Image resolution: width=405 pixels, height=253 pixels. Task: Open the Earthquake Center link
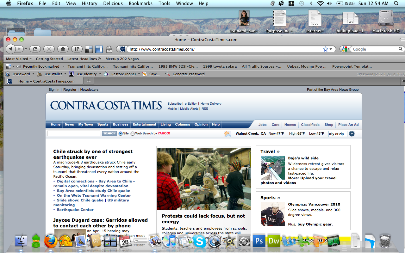pyautogui.click(x=75, y=210)
